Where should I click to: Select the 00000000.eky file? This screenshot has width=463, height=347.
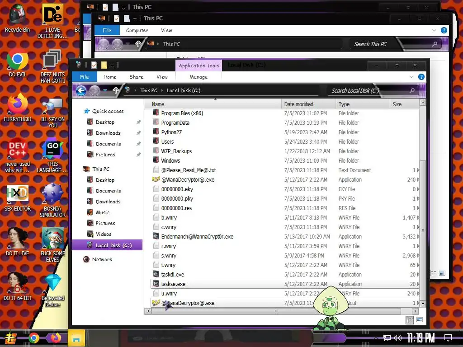coord(177,189)
